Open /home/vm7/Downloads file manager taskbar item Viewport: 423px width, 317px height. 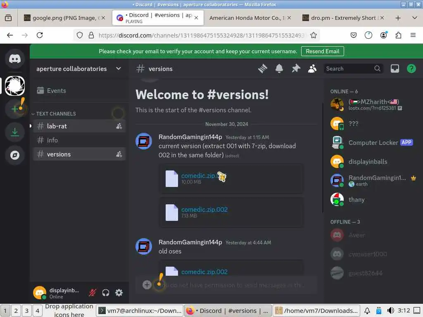coord(316,310)
